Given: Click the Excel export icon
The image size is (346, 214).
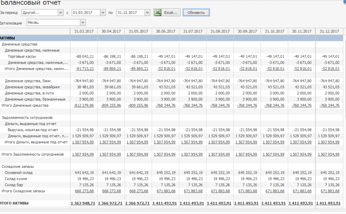Looking at the screenshot, I should click(158, 13).
